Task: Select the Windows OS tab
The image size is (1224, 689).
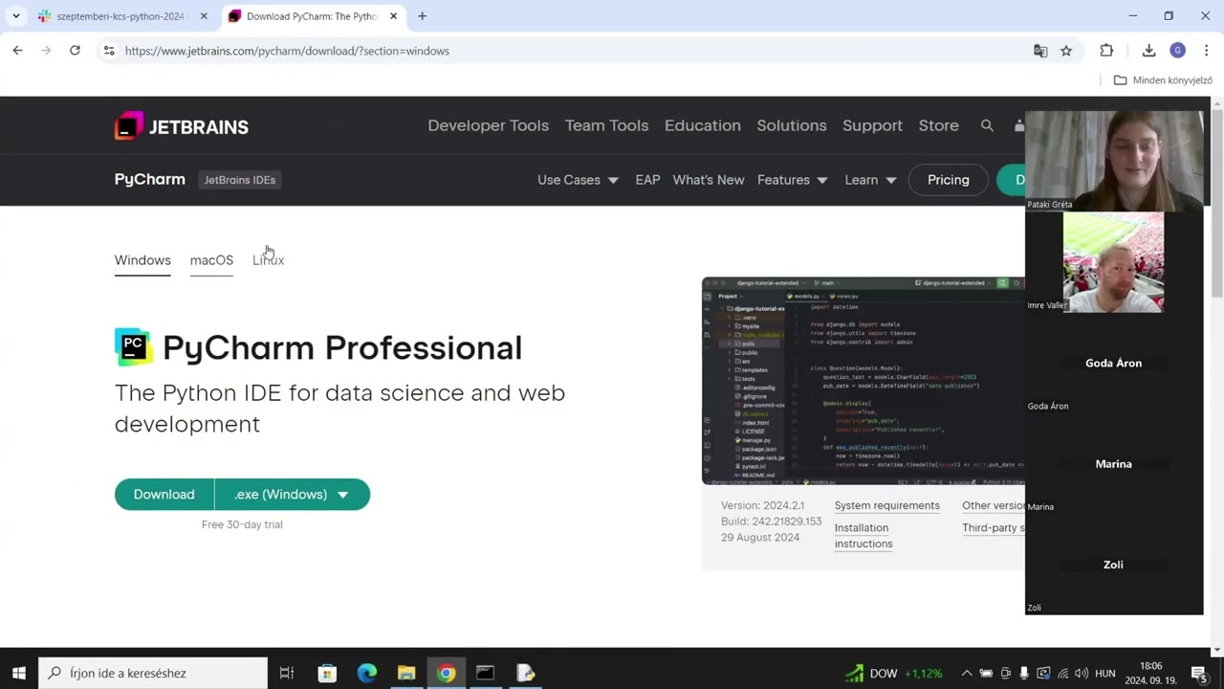Action: pyautogui.click(x=142, y=260)
